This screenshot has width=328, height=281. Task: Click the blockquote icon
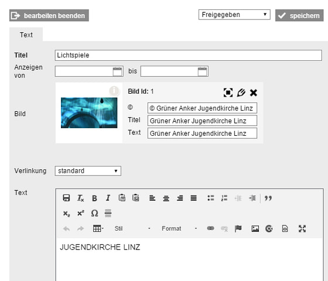268,198
